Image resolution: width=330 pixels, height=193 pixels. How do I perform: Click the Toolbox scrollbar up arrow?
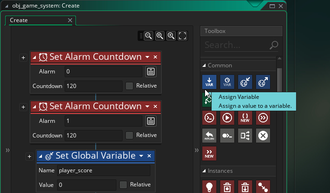280,58
